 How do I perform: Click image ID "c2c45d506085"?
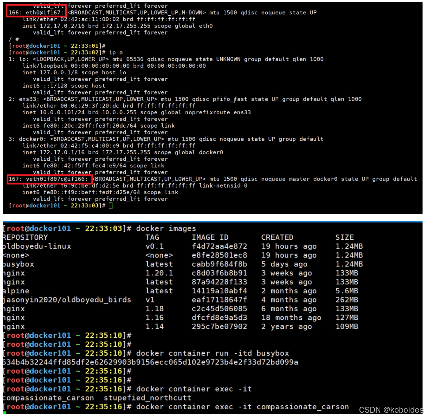coord(219,309)
